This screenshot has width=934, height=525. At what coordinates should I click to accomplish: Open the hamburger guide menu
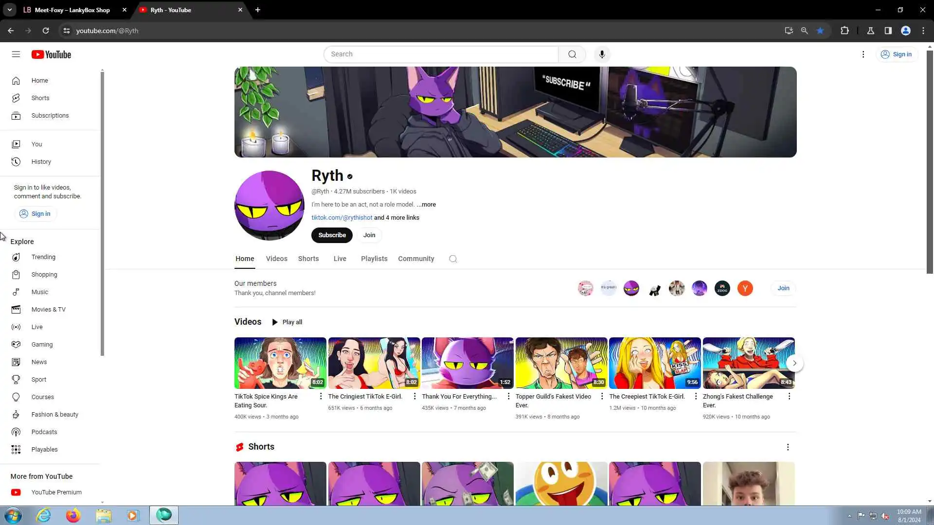tap(16, 54)
